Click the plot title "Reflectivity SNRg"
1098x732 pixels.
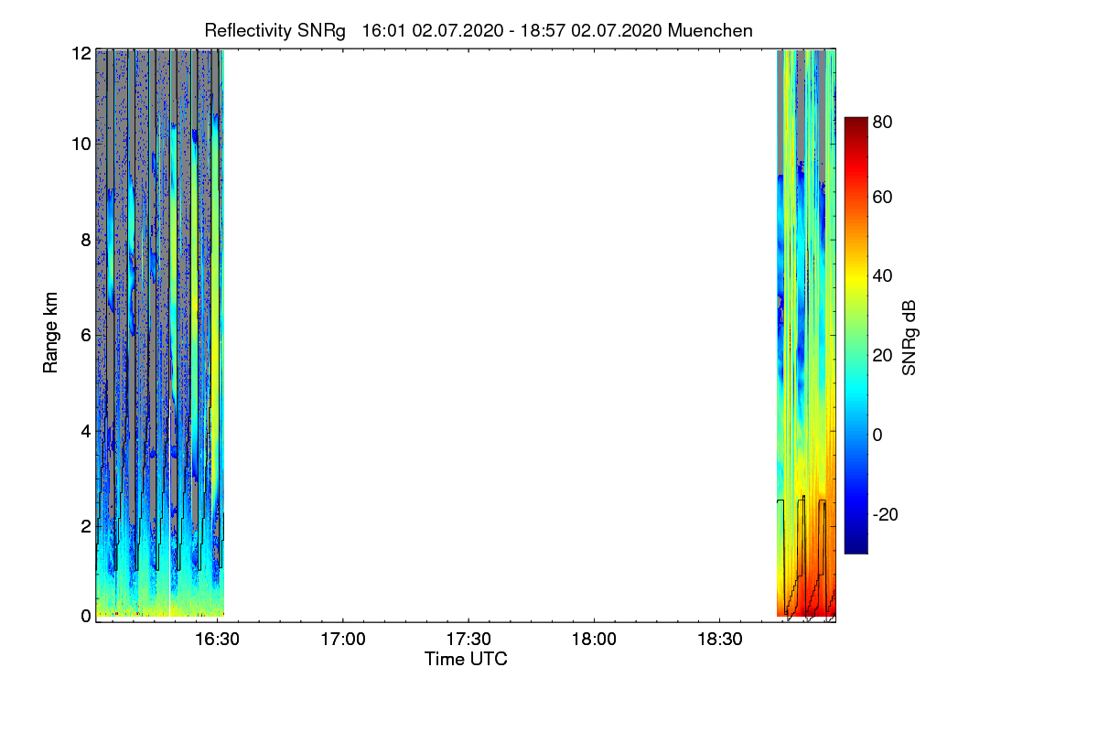pyautogui.click(x=275, y=29)
